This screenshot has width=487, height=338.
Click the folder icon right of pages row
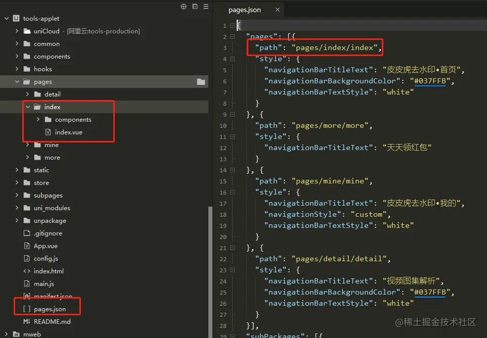click(x=201, y=82)
